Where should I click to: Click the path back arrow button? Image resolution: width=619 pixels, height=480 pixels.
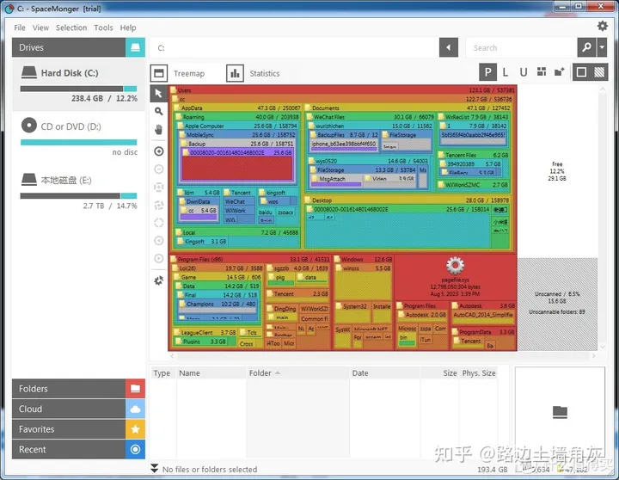point(449,47)
